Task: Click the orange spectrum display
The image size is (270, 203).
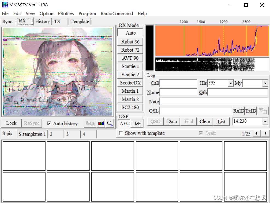Action: coord(212,41)
